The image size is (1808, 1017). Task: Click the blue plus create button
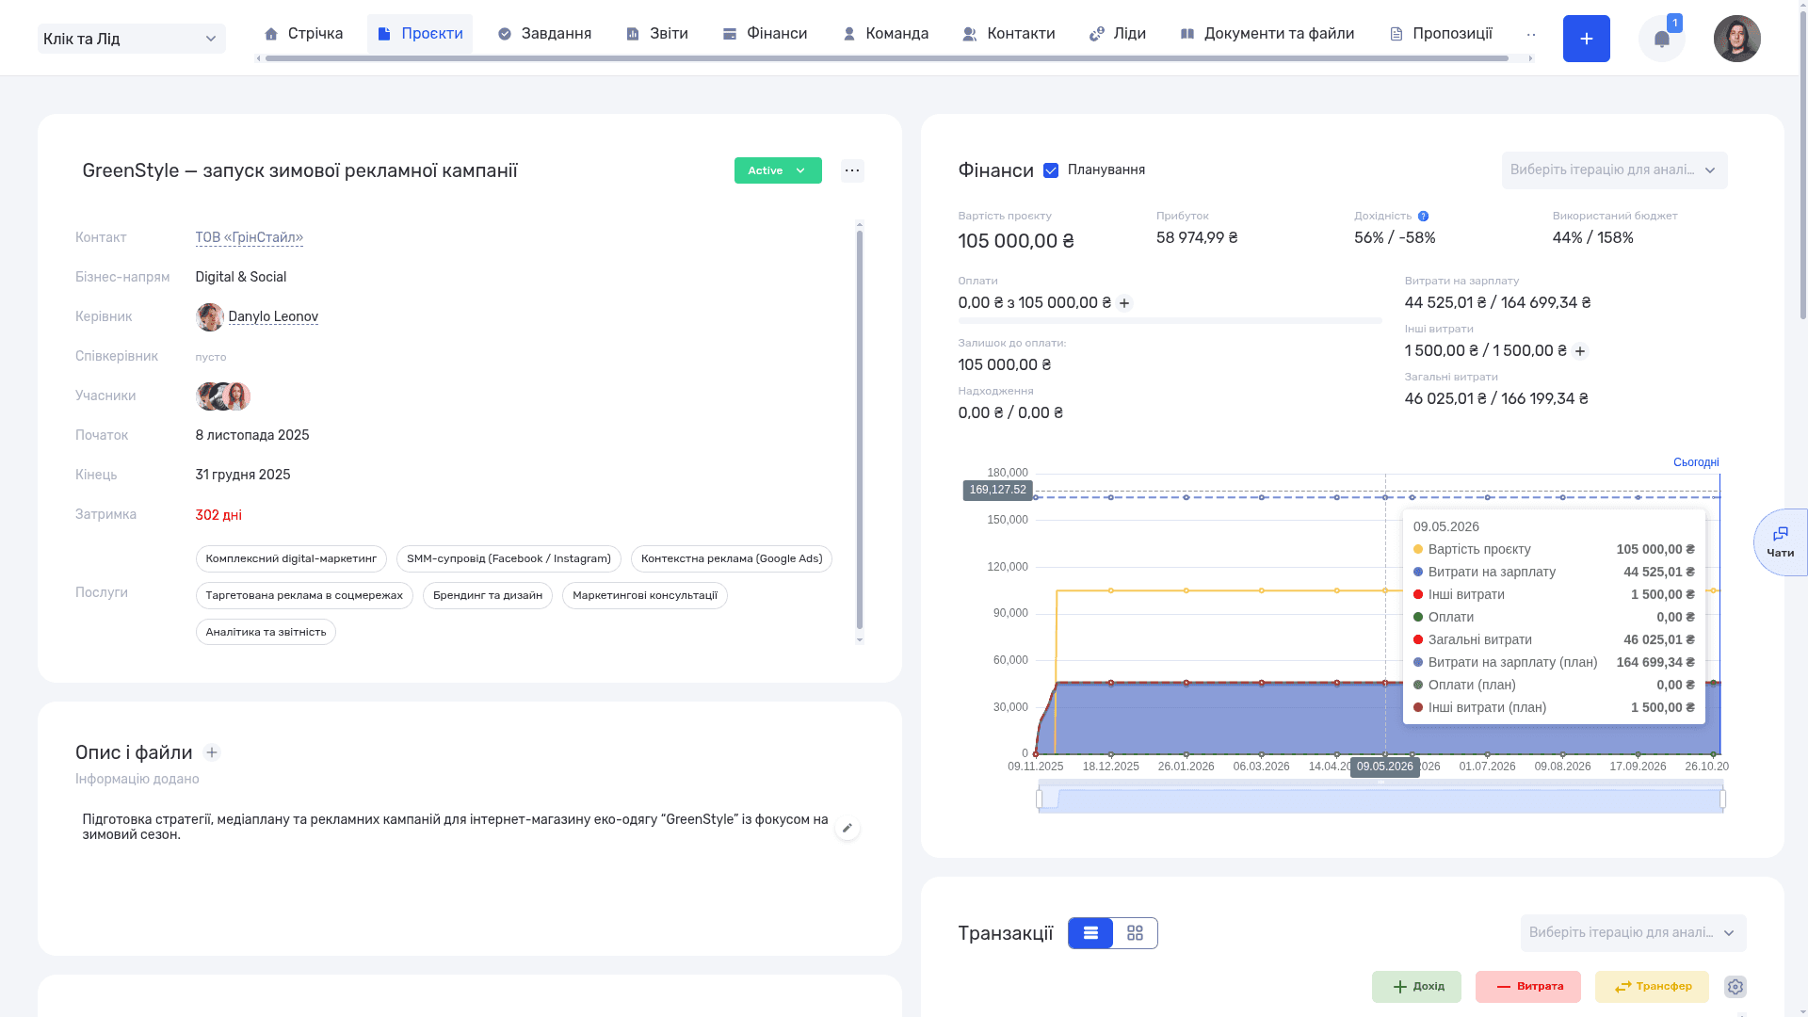[1586, 39]
